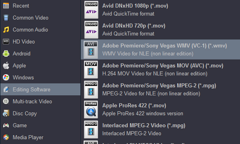
Task: Select Adobe Premiere/Sony Vegas MOV (AVC) format
Action: [160, 69]
